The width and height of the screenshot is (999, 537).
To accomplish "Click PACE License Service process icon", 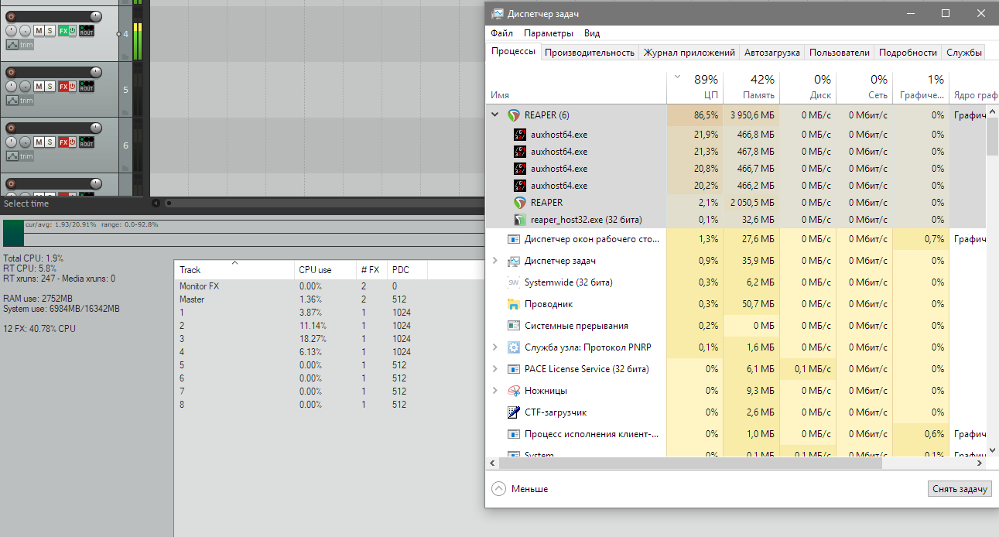I will [x=513, y=369].
